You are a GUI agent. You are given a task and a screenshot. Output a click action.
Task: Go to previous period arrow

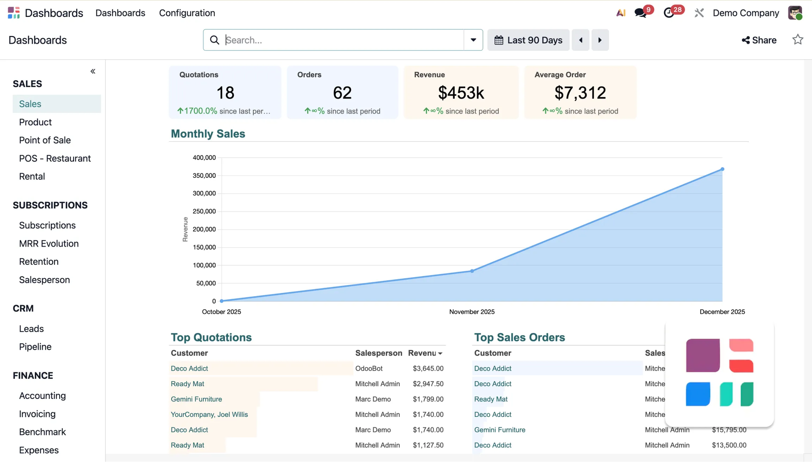coord(581,40)
